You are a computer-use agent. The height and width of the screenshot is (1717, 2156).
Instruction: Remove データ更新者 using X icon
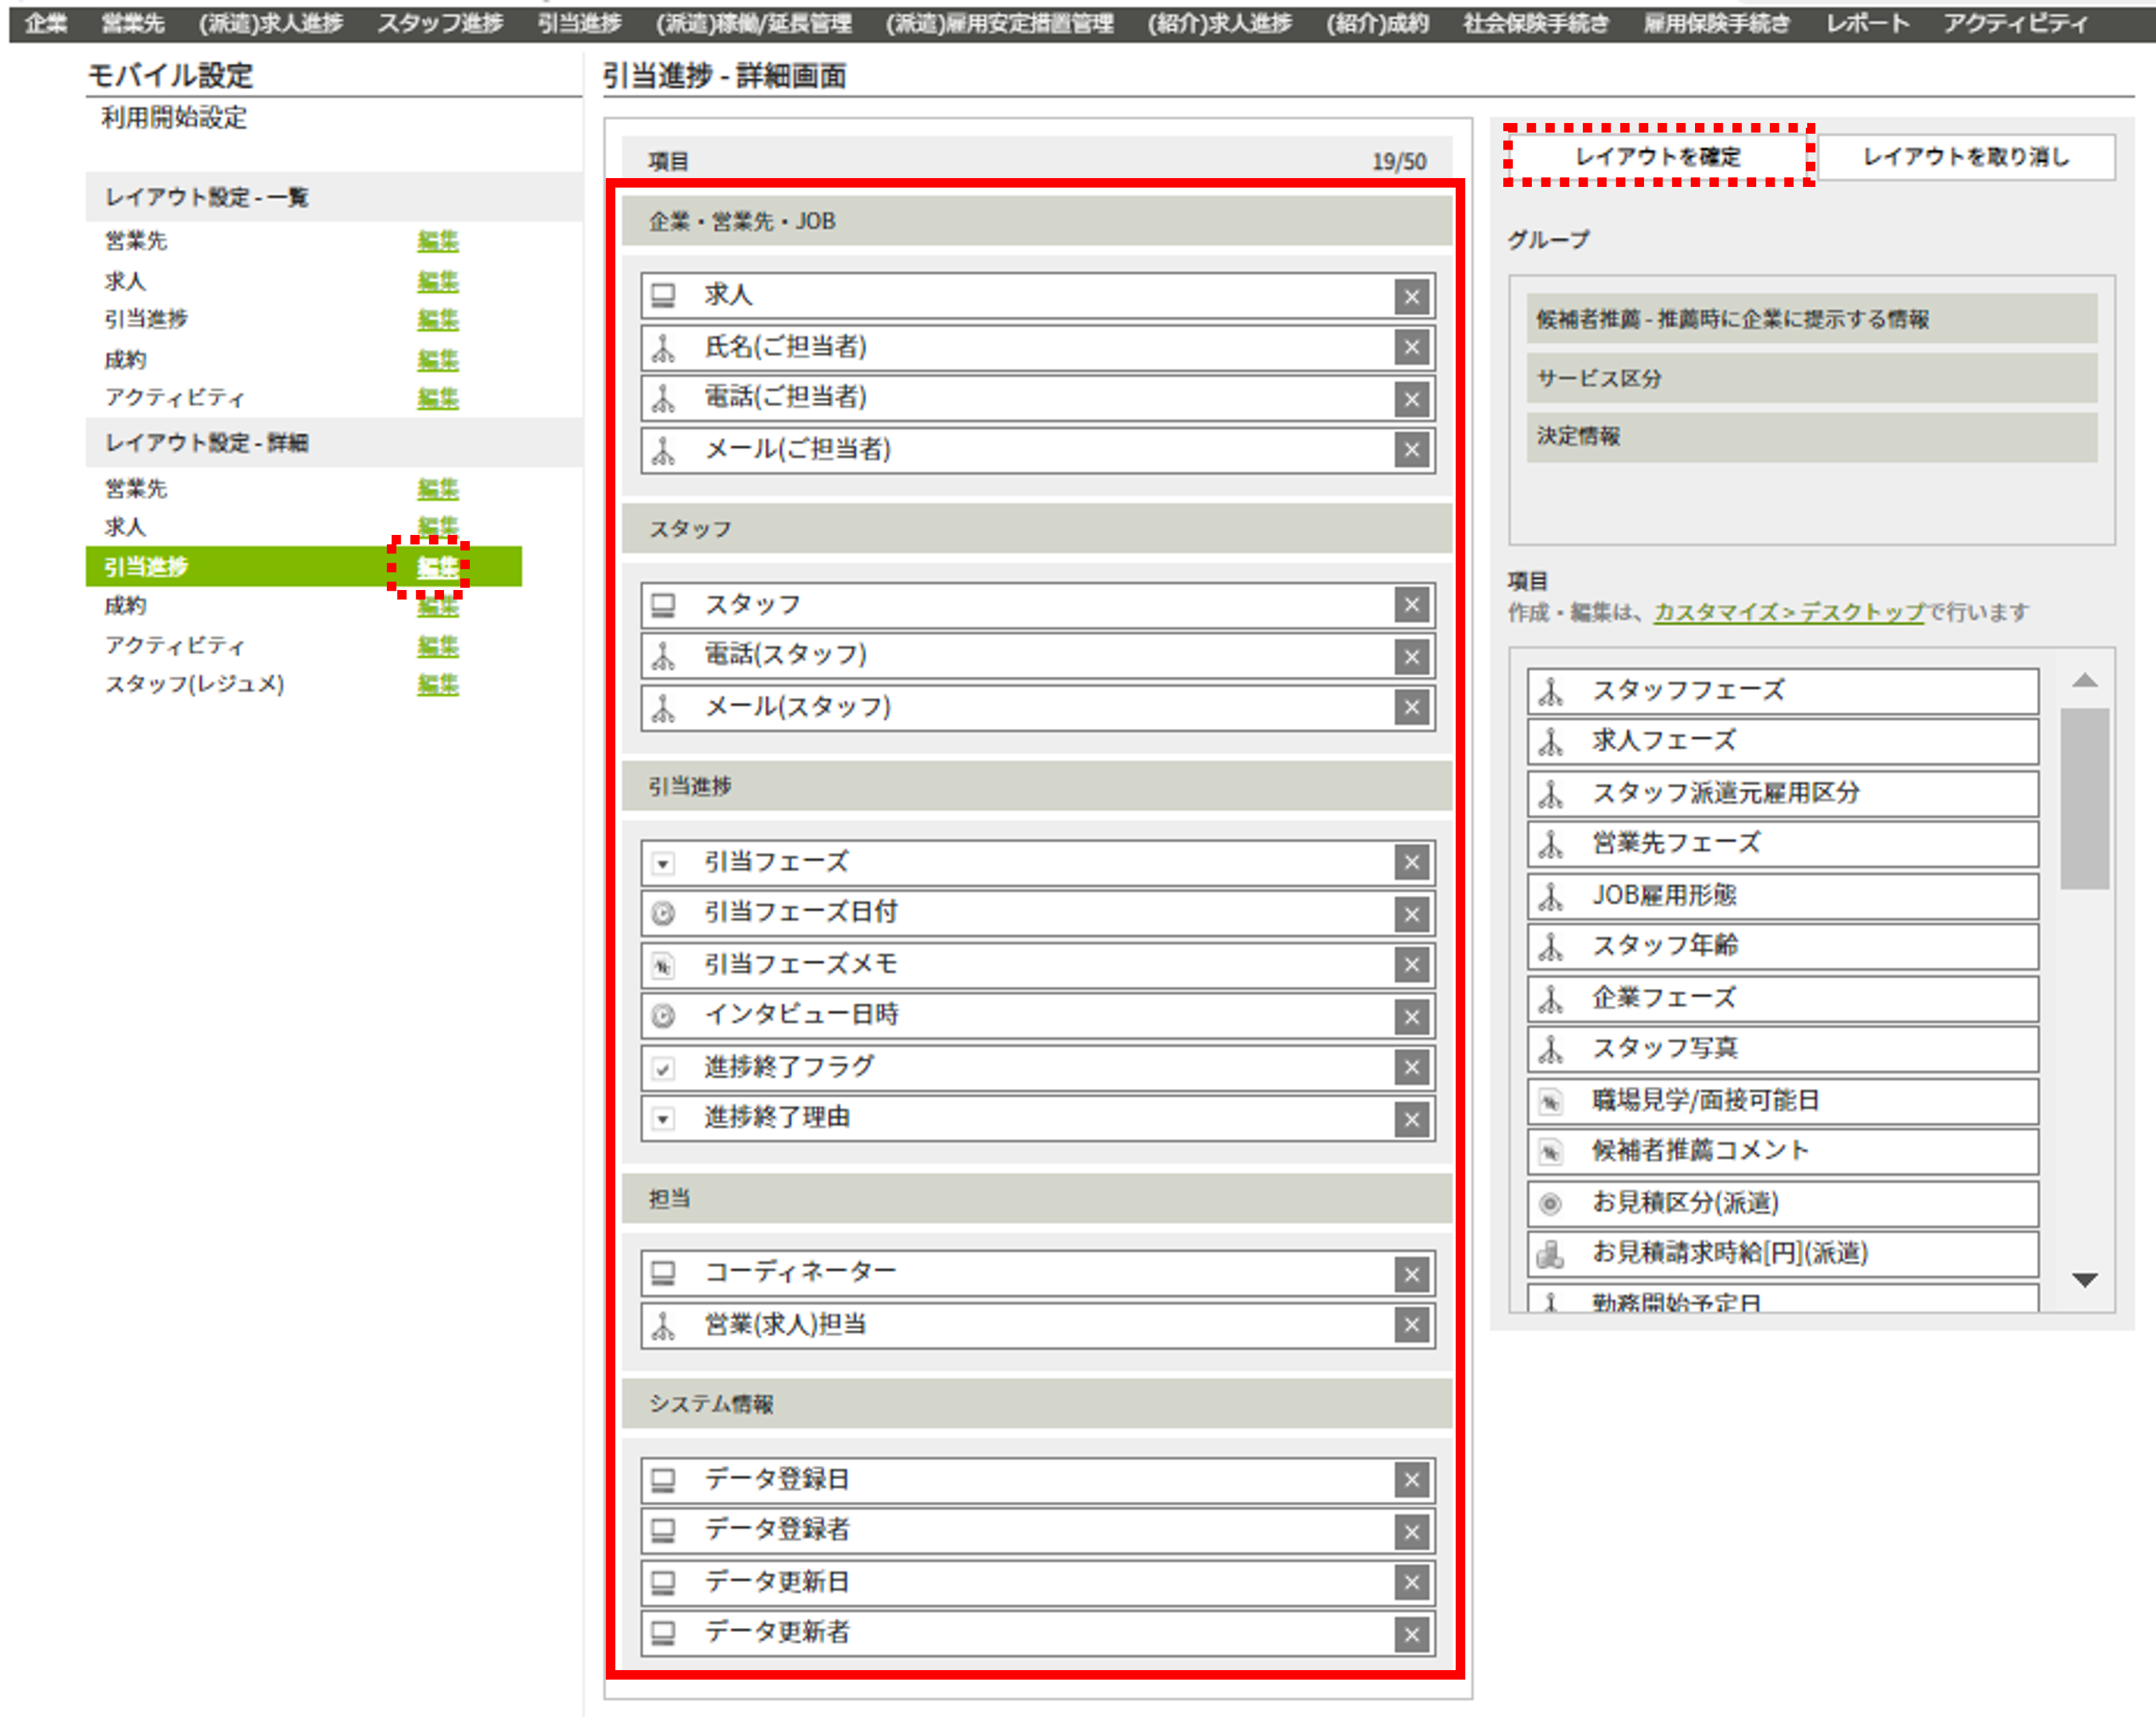1411,1634
